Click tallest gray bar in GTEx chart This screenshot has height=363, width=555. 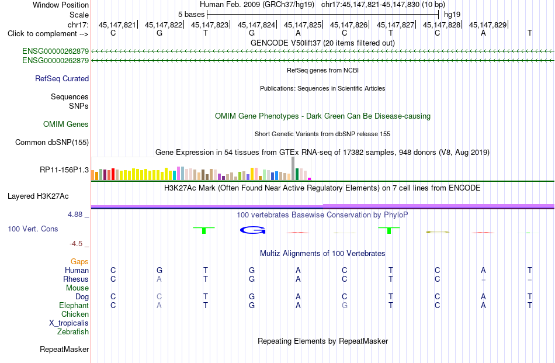(293, 168)
